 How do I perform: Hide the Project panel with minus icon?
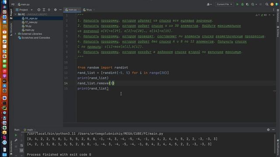click(x=60, y=10)
